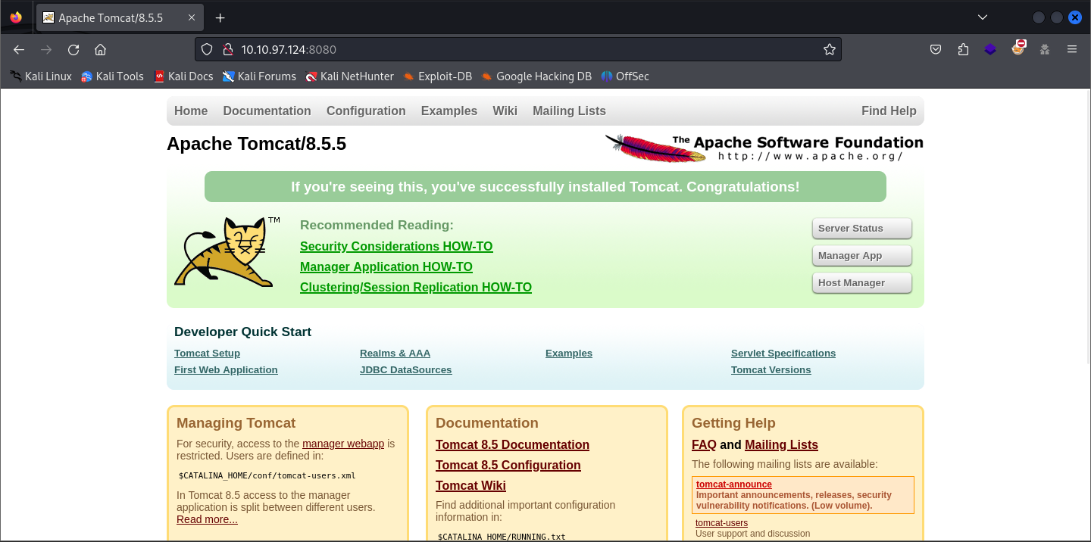Open the FAQ link under Getting Help

click(x=704, y=445)
